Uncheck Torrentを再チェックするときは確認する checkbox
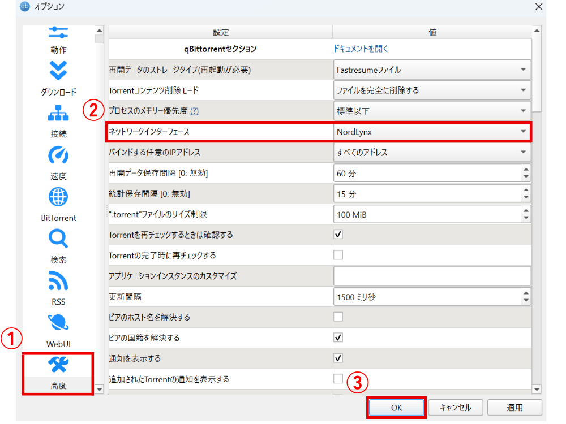This screenshot has width=566, height=424. 338,235
